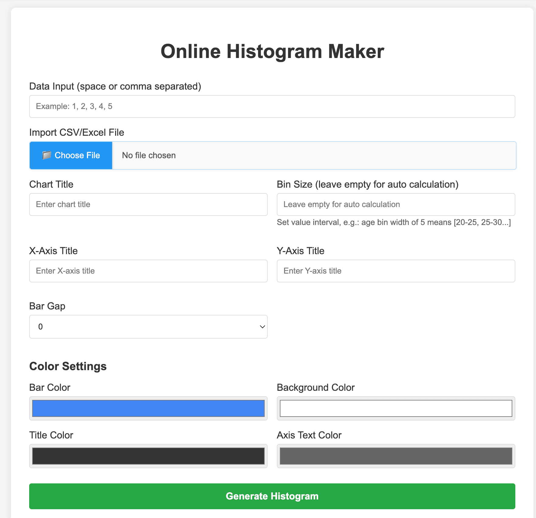Click the 'Color Settings' heading
536x518 pixels.
pyautogui.click(x=68, y=366)
